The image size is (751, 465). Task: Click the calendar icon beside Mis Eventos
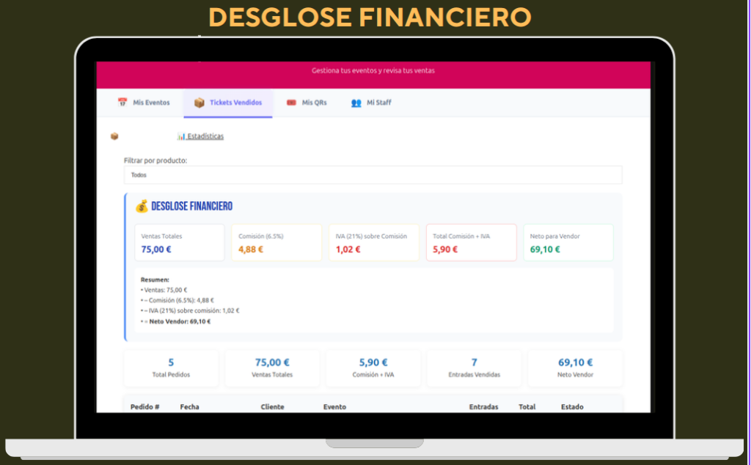coord(122,103)
